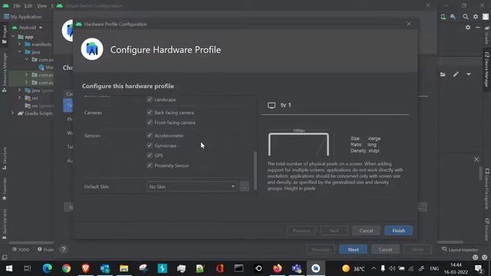Collapse the java folder in project tree
Viewport: 491px width, 276px height.
click(x=20, y=51)
